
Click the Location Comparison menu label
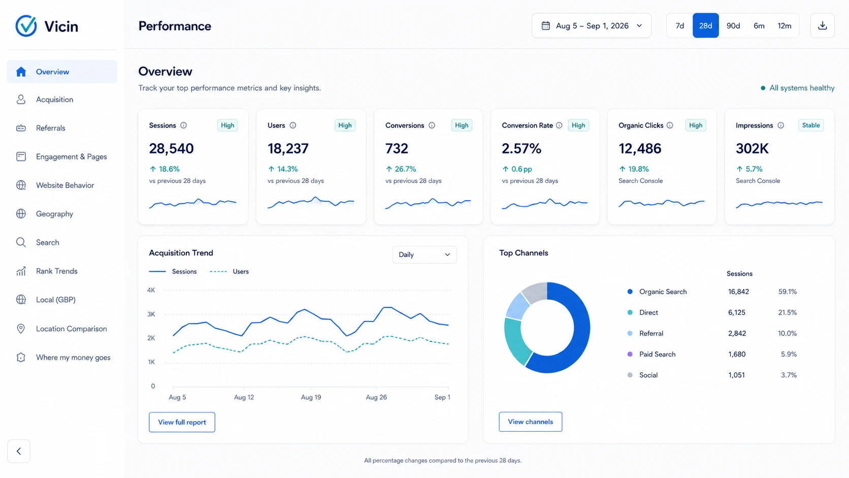click(x=72, y=329)
